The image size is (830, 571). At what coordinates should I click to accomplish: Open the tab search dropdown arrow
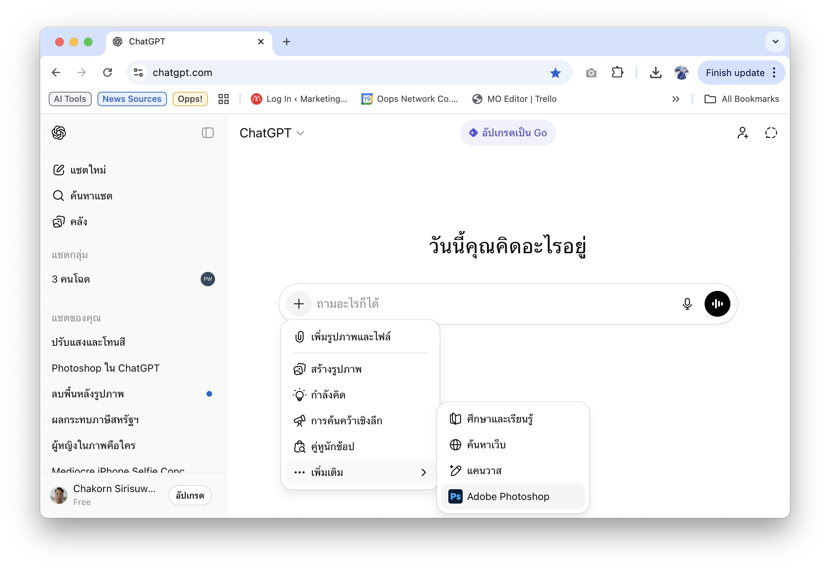[775, 42]
